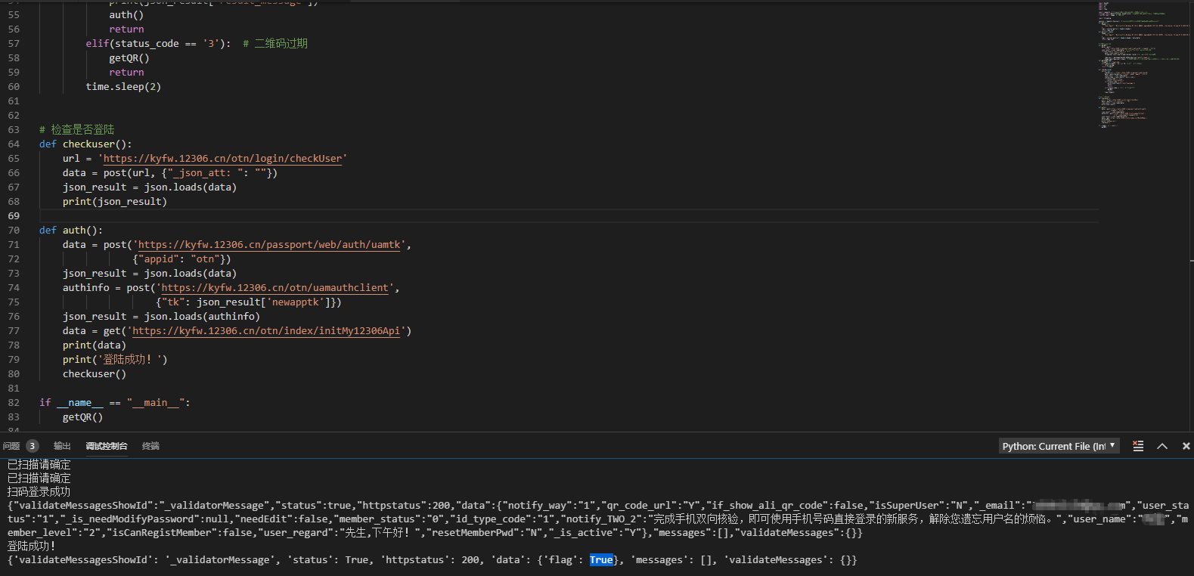Click 'json_result = json.loads(authinfo)' line
Image resolution: width=1194 pixels, height=576 pixels.
coord(161,317)
